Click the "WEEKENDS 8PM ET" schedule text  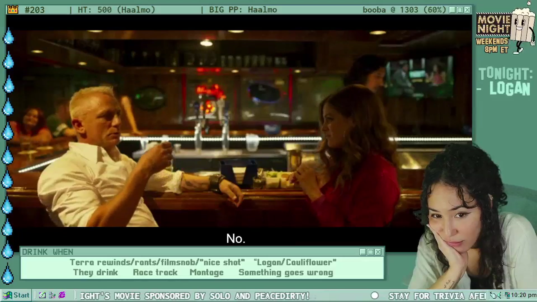[x=492, y=45]
